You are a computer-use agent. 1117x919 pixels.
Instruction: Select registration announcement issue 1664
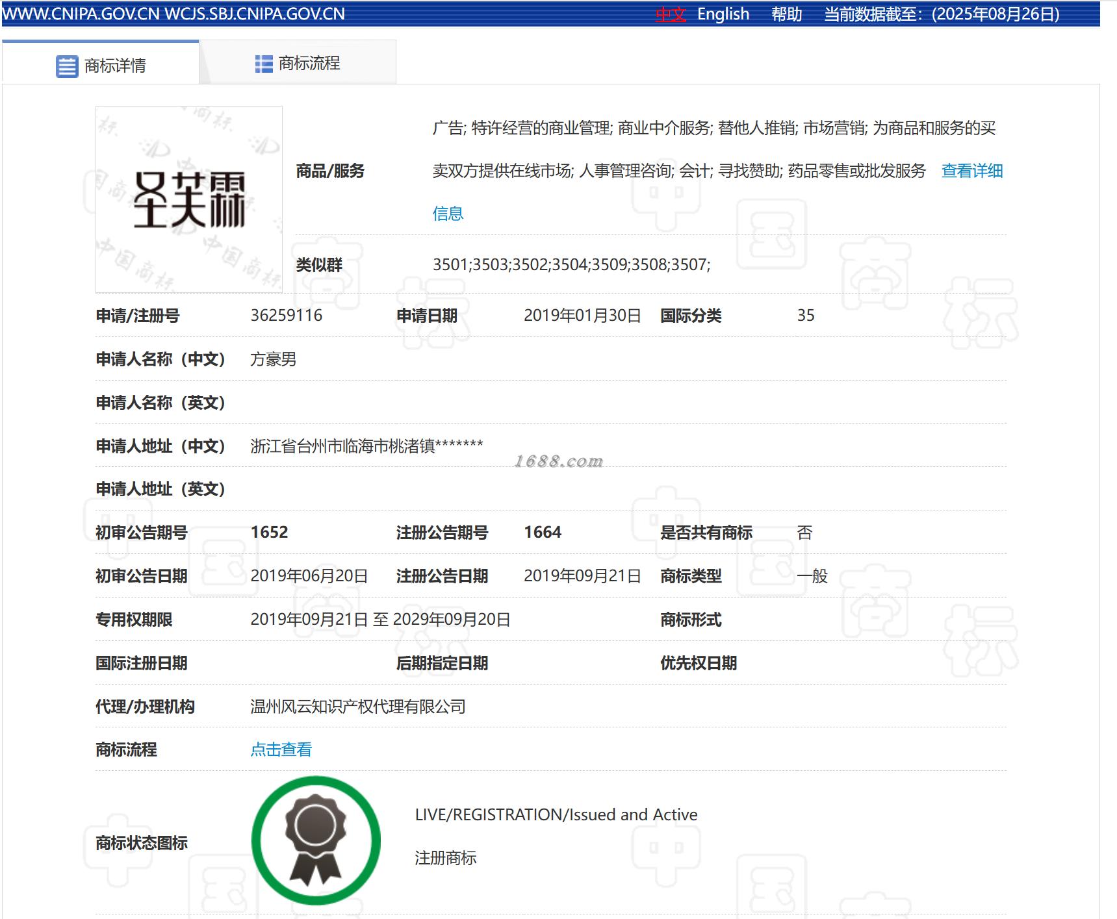(x=543, y=533)
